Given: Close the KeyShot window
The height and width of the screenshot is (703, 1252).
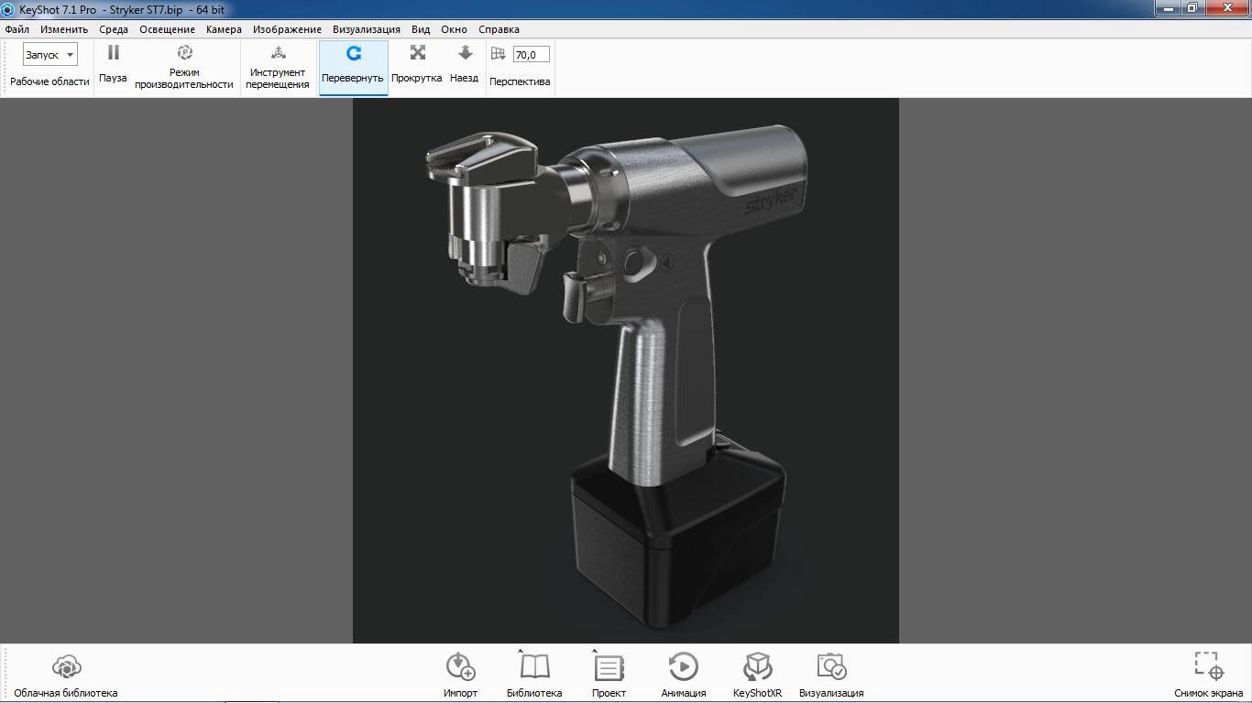Looking at the screenshot, I should 1227,7.
